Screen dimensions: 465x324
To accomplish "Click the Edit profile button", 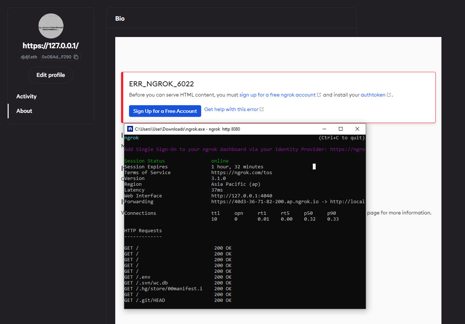I will pyautogui.click(x=51, y=75).
